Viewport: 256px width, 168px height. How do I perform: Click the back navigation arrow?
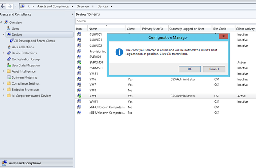tap(3, 6)
